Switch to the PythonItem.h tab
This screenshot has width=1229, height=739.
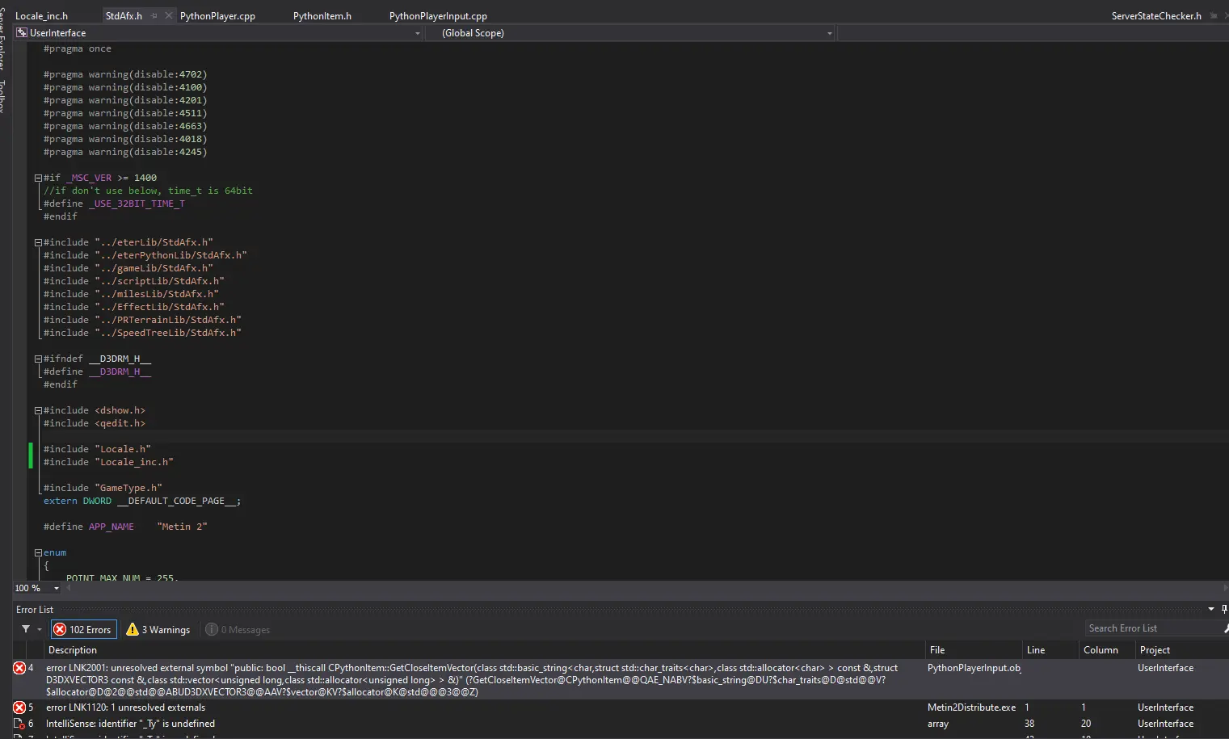[322, 16]
